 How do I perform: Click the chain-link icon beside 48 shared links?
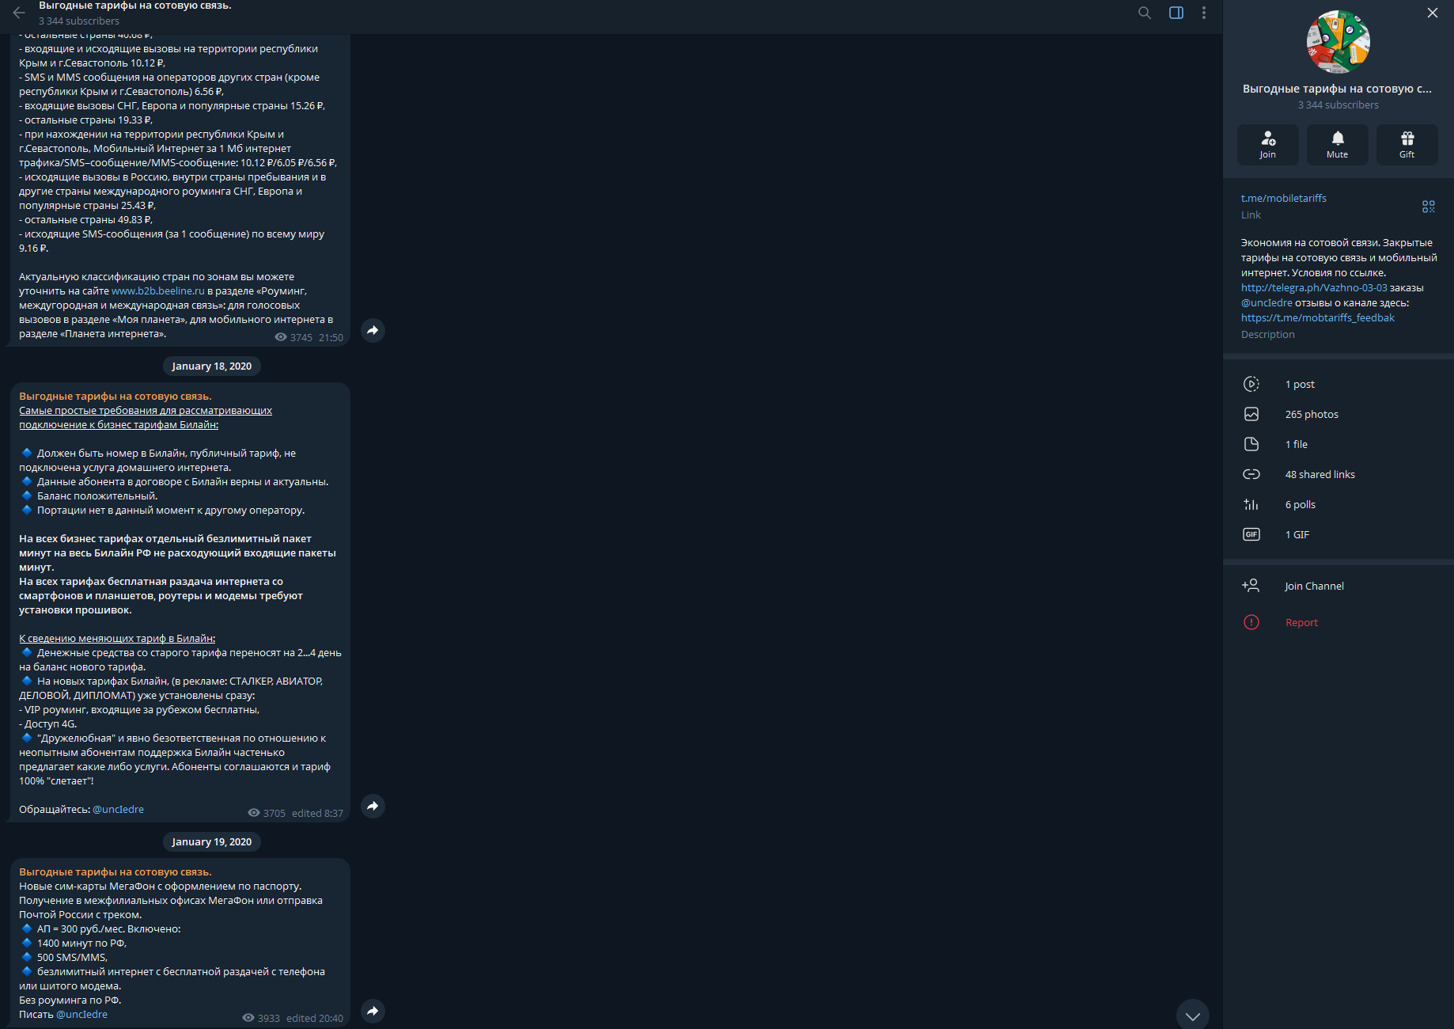1251,474
